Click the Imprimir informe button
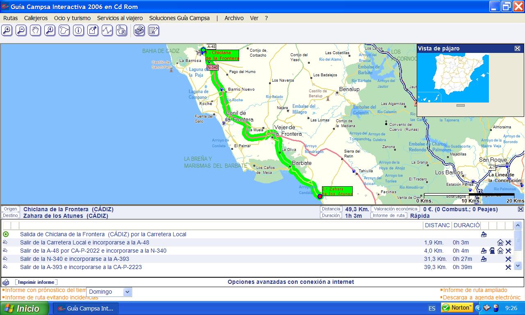The image size is (525, 315). click(37, 282)
